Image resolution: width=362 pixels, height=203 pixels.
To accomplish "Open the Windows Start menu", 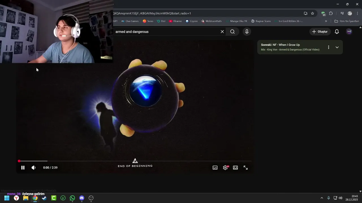I will [x=7, y=198].
